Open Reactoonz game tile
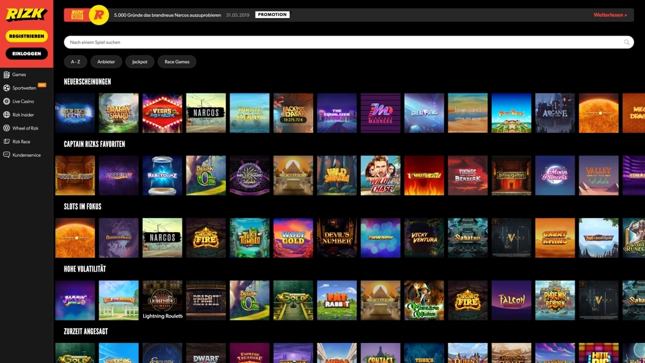Image resolution: width=645 pixels, height=363 pixels. (162, 175)
